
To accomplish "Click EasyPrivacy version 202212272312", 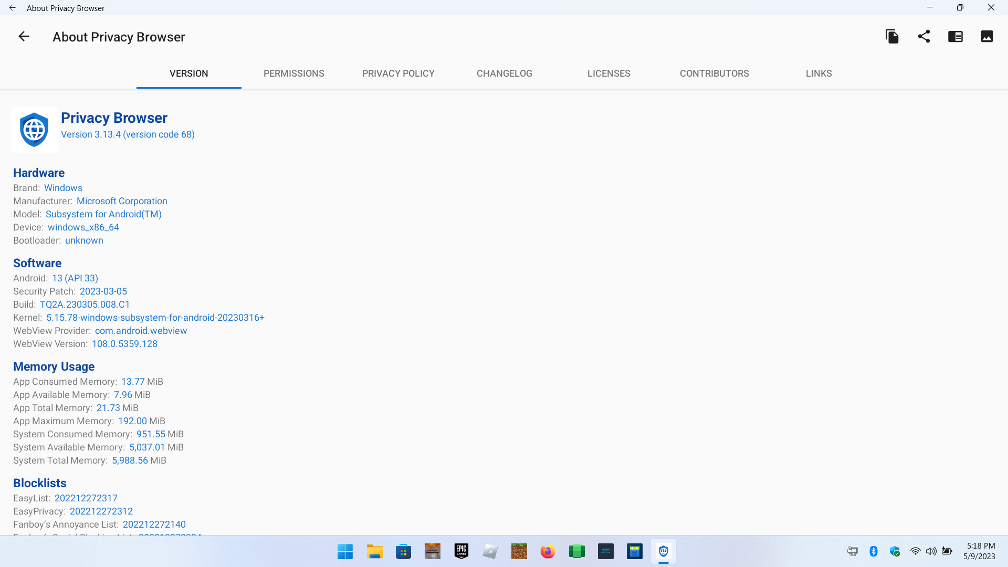I will click(x=101, y=511).
